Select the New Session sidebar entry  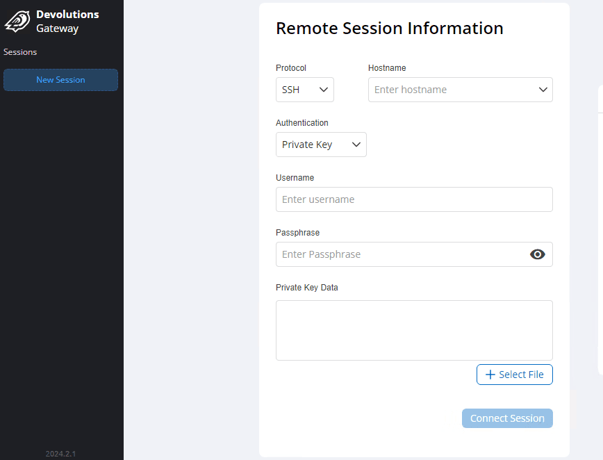pos(60,80)
